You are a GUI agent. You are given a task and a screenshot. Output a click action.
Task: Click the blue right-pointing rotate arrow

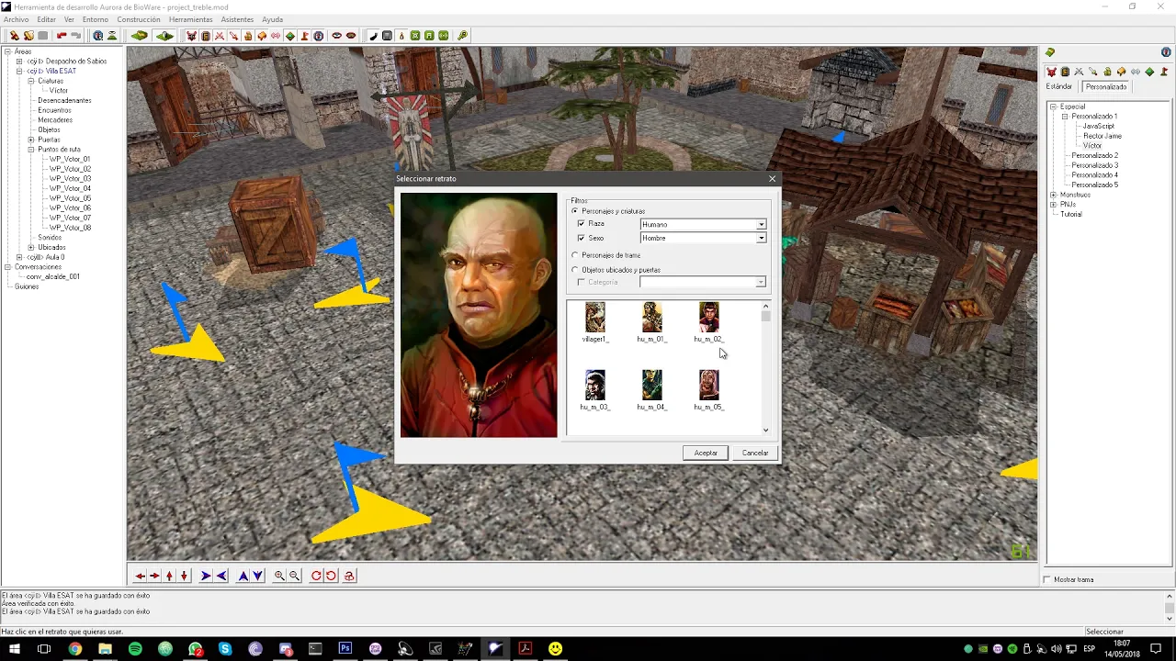point(206,576)
